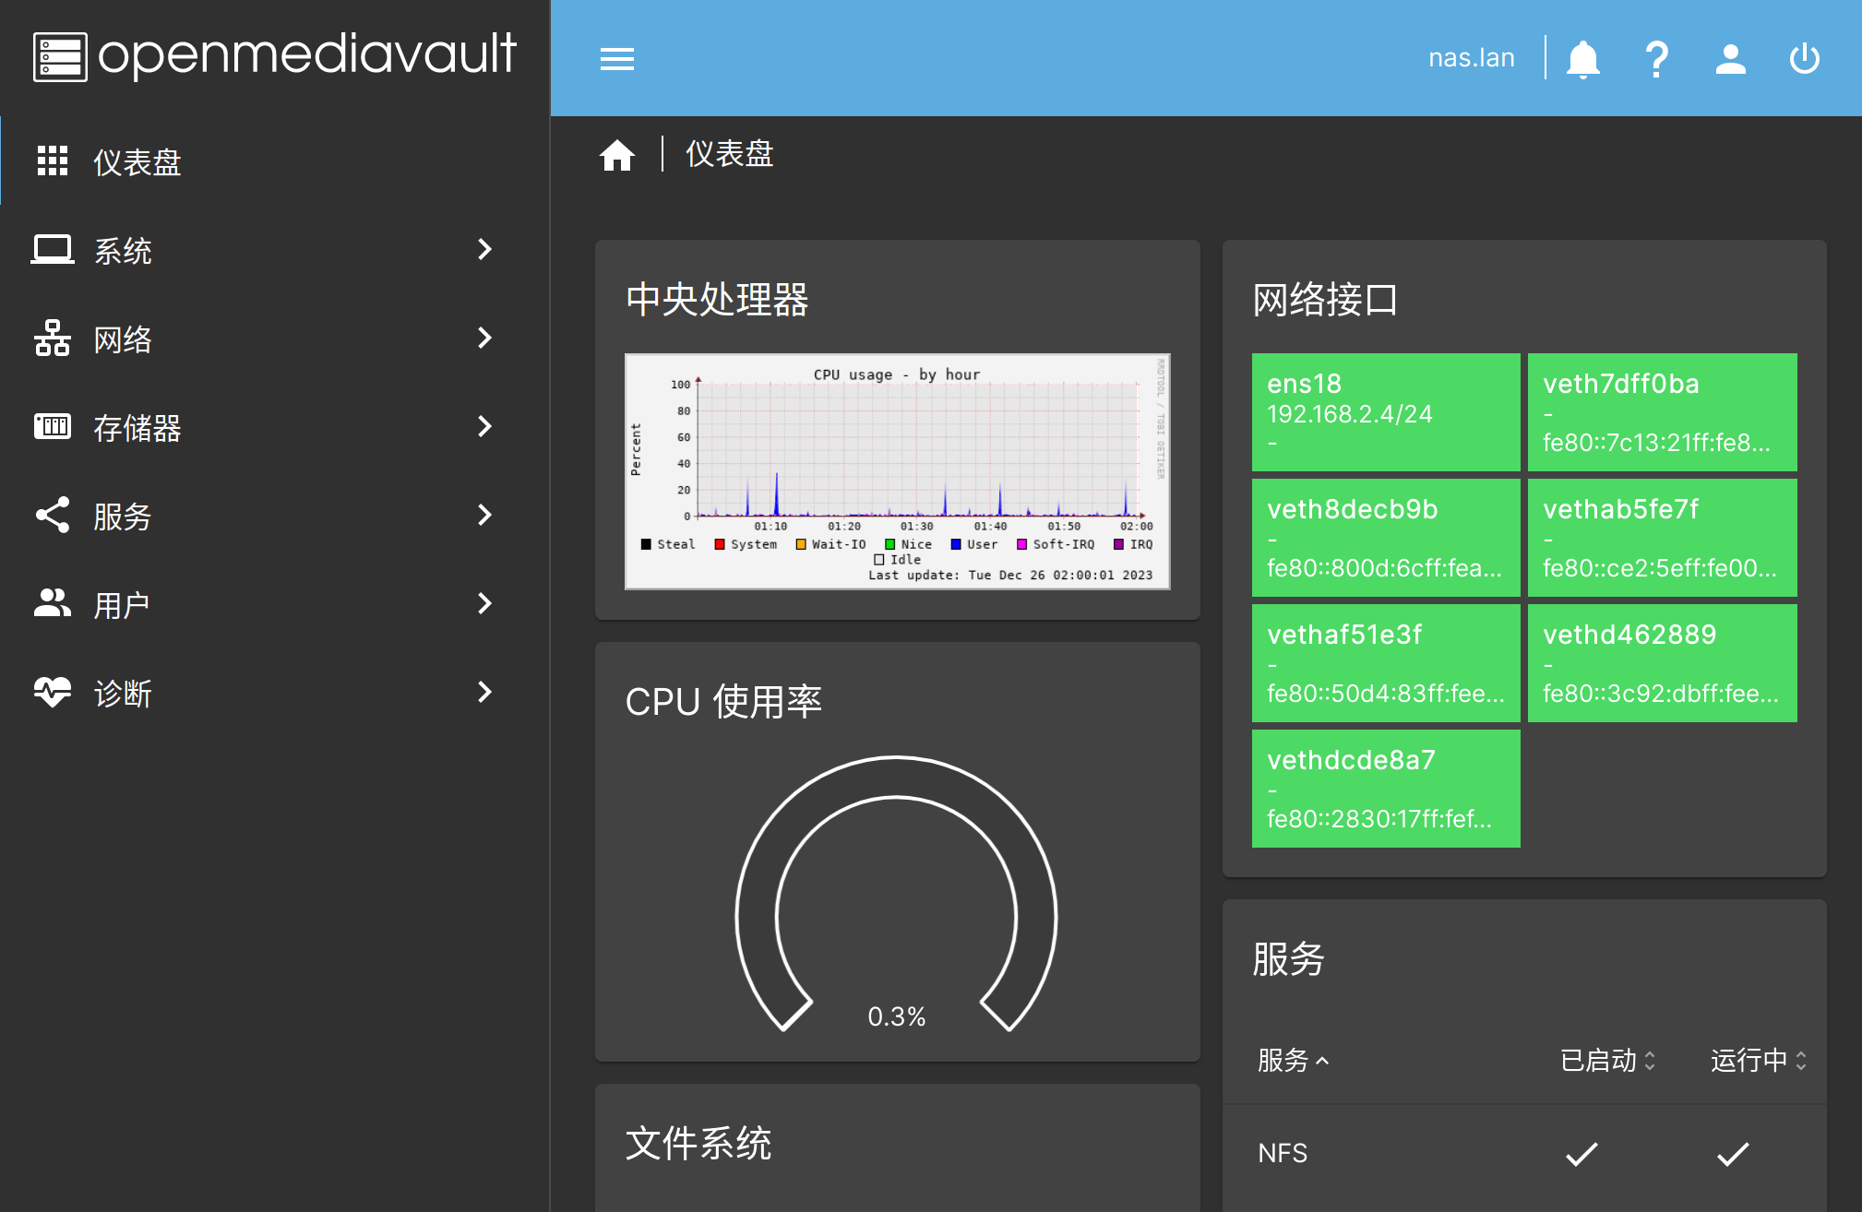Toggle the hamburger navigation menu
Screen dimensions: 1862x1212
tap(617, 59)
